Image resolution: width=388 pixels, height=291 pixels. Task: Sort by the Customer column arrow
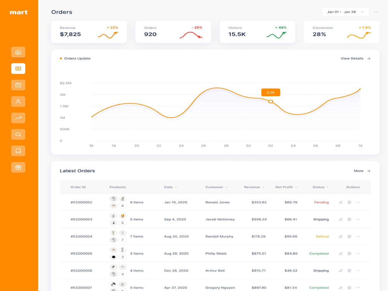[227, 187]
